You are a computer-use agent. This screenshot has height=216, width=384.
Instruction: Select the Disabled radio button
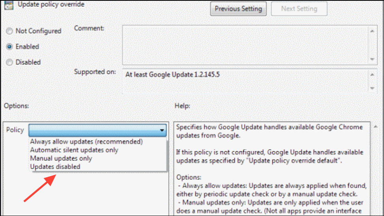pyautogui.click(x=9, y=62)
